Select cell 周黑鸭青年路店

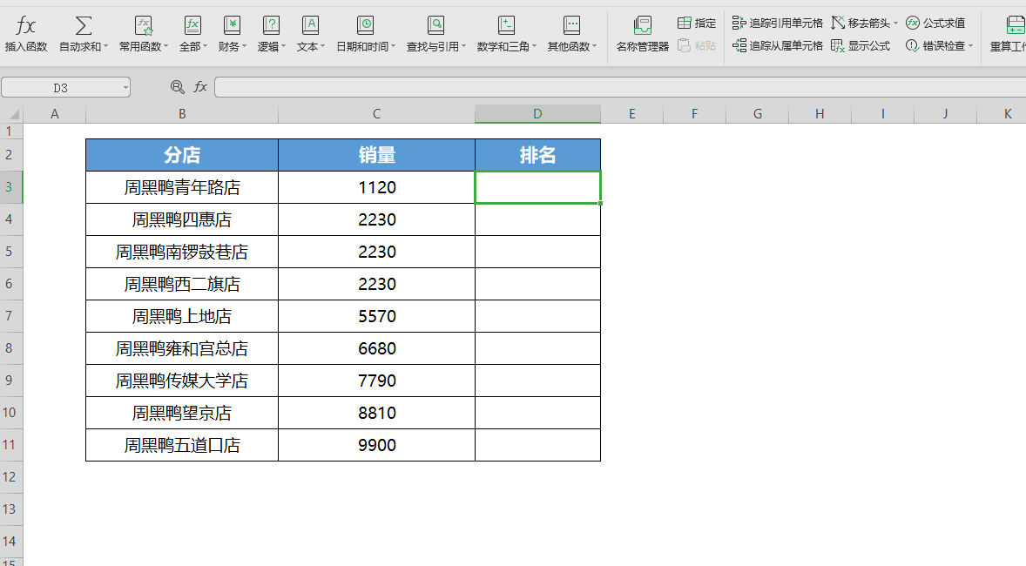coord(182,187)
